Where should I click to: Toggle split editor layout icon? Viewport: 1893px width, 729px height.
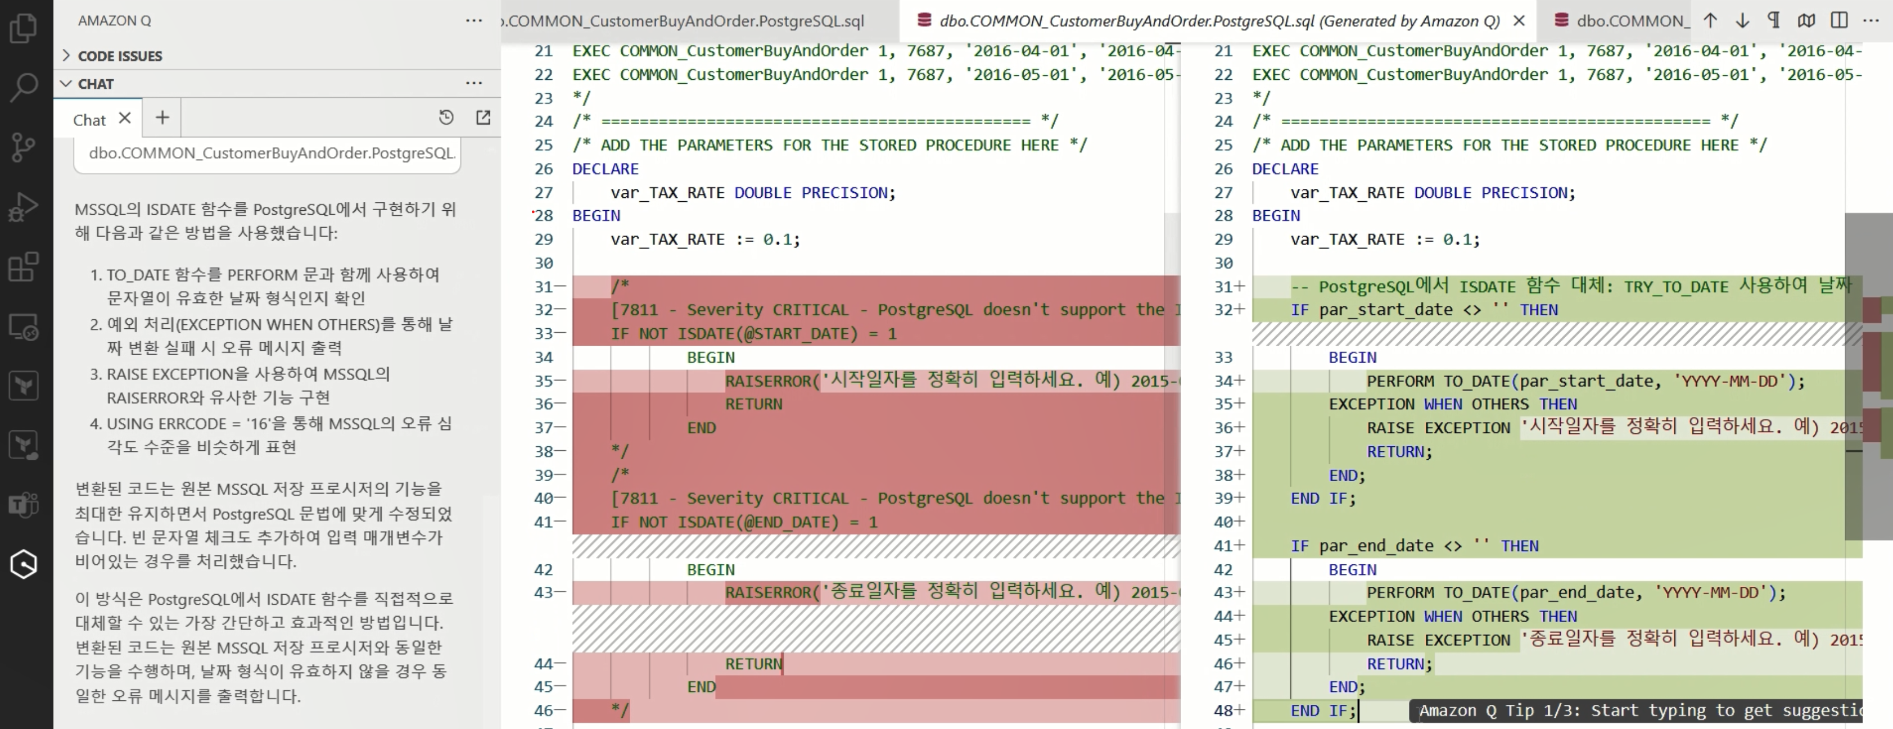tap(1840, 21)
